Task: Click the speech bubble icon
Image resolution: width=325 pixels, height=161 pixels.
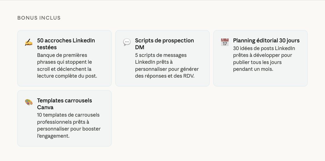Action: pyautogui.click(x=127, y=42)
